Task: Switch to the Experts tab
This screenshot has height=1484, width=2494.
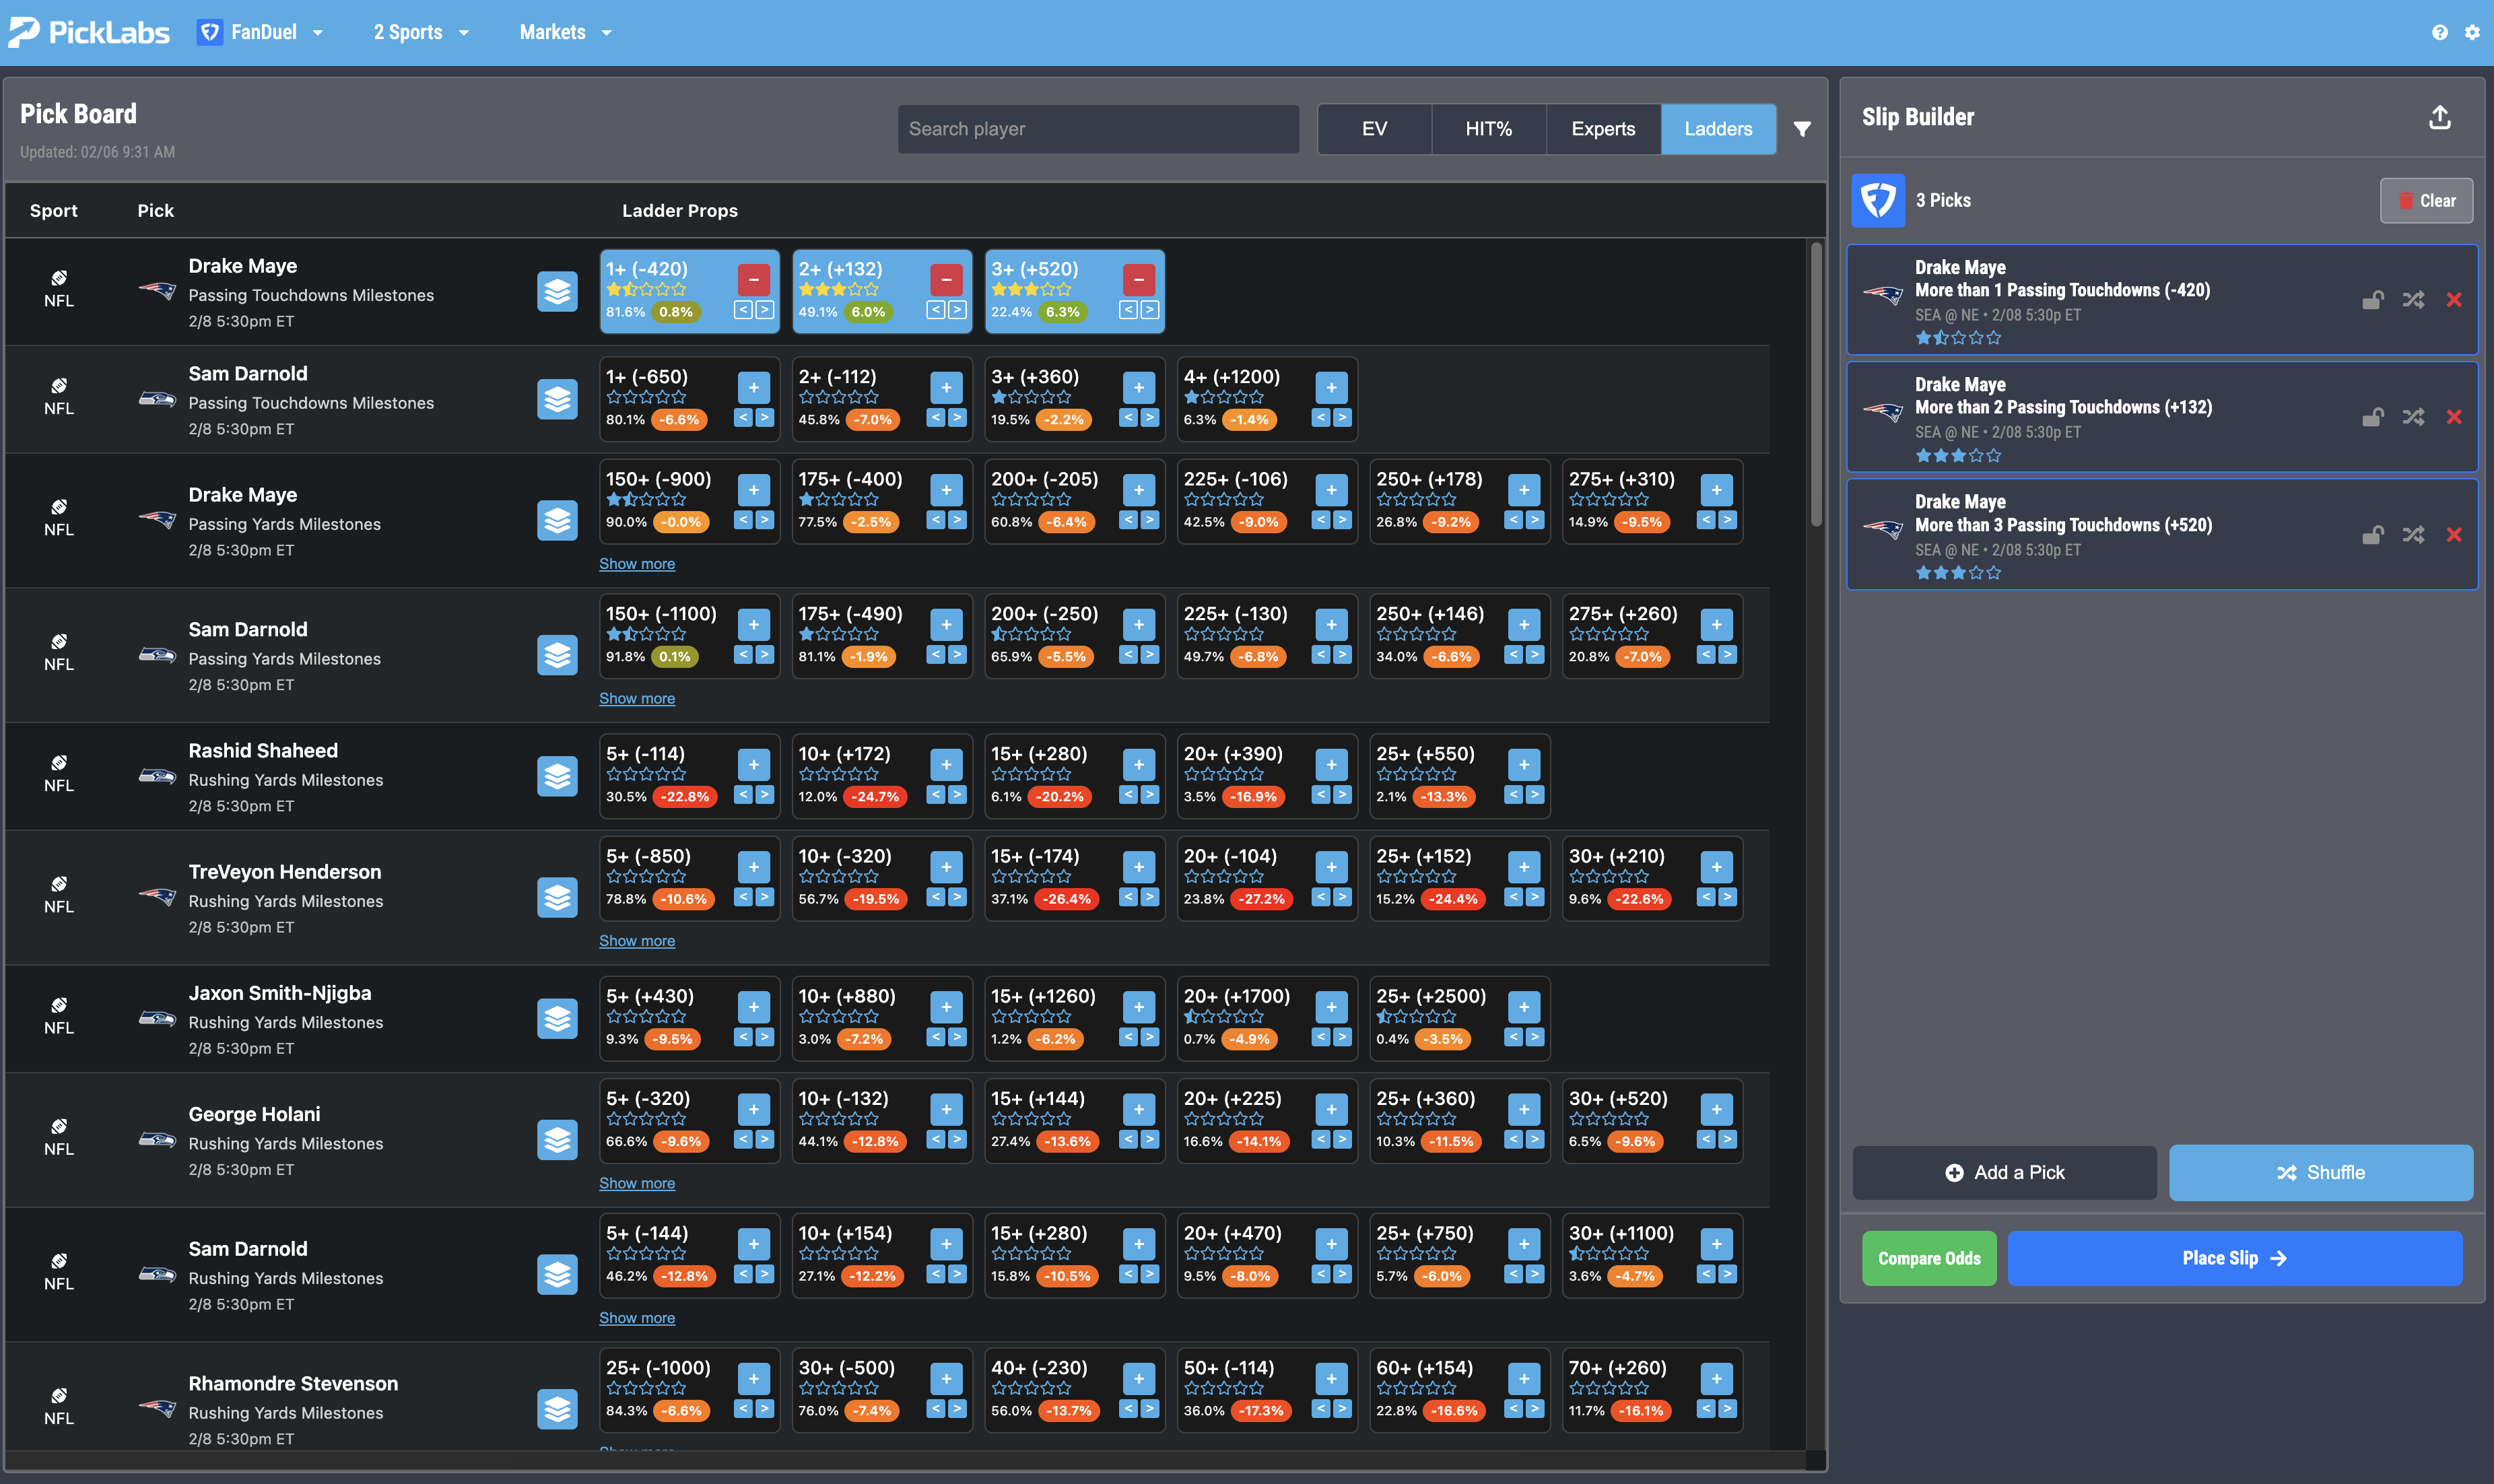Action: coord(1602,129)
